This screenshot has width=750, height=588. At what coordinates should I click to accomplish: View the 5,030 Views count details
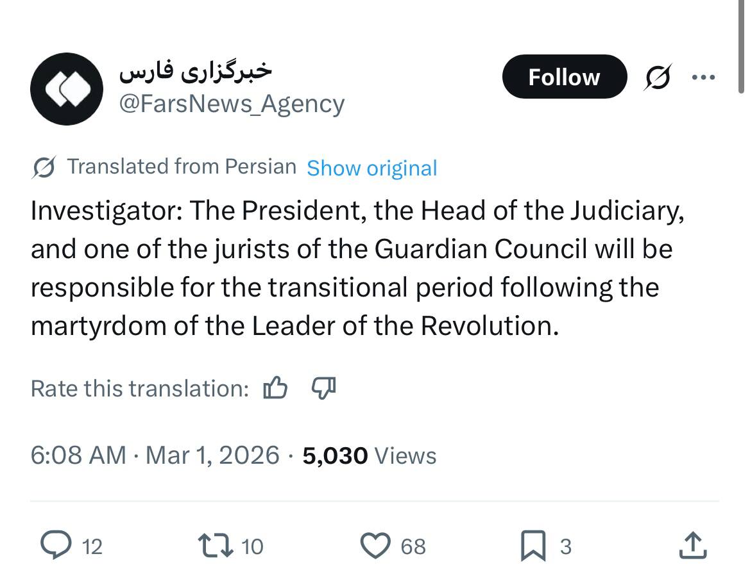370,455
